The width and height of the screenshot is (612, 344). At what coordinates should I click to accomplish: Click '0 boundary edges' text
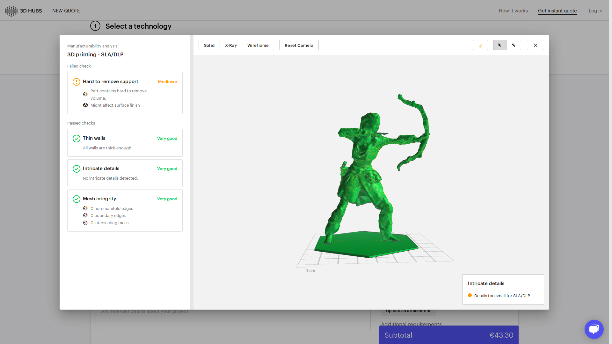tap(108, 215)
